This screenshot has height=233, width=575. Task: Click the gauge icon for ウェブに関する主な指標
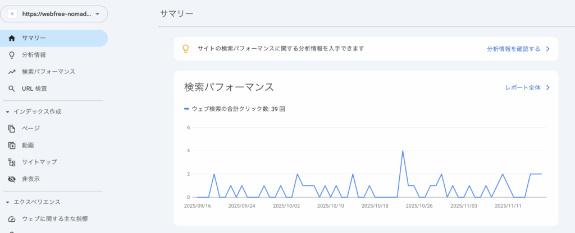pyautogui.click(x=12, y=218)
